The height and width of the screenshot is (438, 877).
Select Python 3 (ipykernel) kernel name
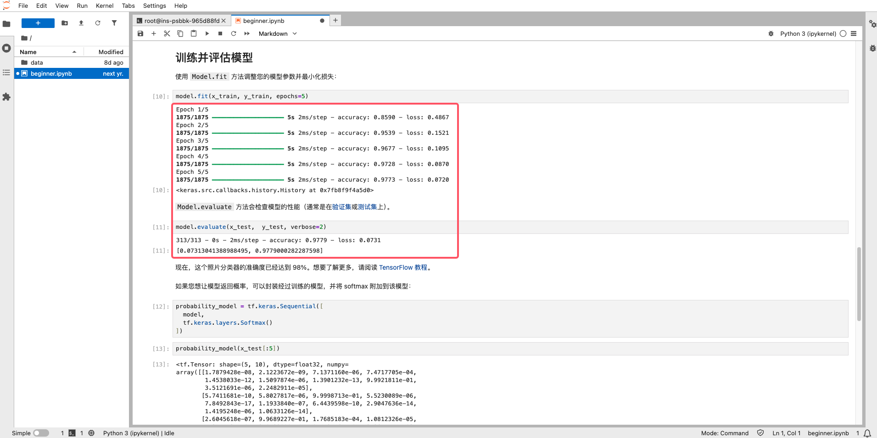click(808, 33)
